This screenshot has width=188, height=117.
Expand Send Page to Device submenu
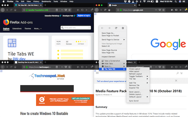pos(112,39)
